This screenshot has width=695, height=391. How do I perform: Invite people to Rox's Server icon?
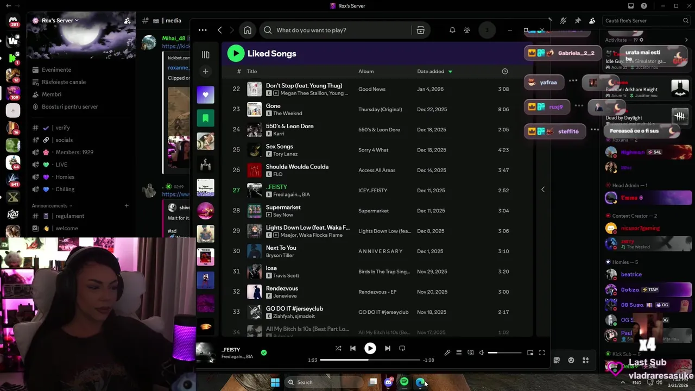click(x=127, y=21)
